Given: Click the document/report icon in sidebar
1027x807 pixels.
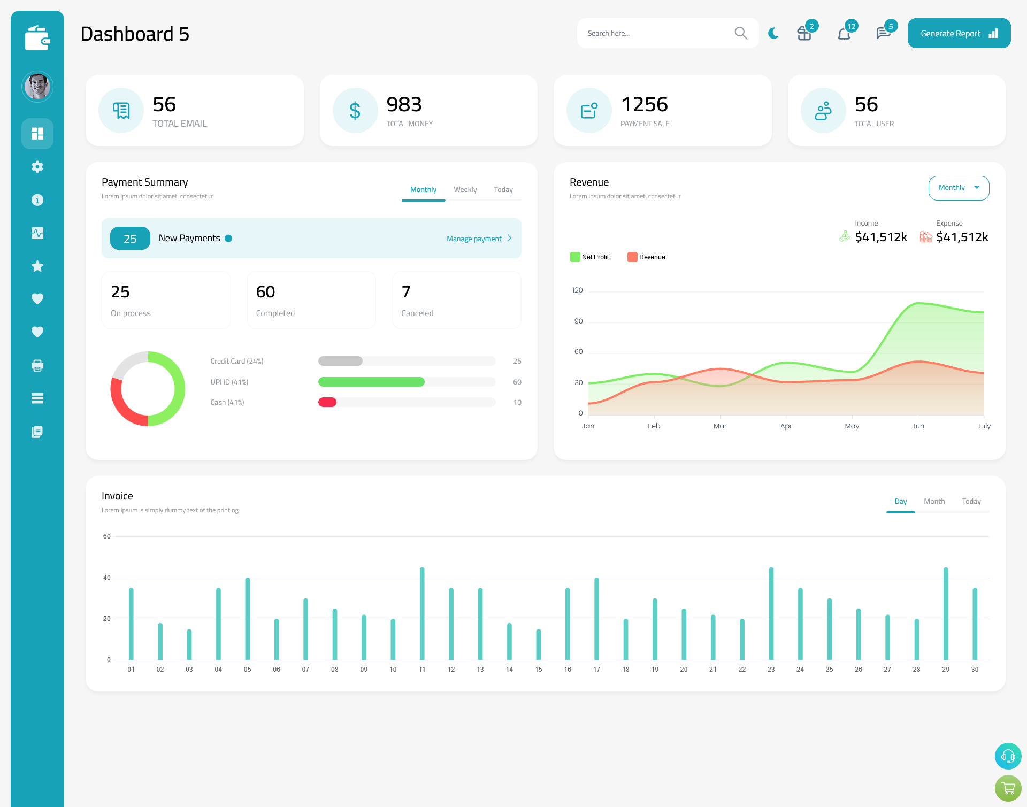Looking at the screenshot, I should tap(37, 432).
